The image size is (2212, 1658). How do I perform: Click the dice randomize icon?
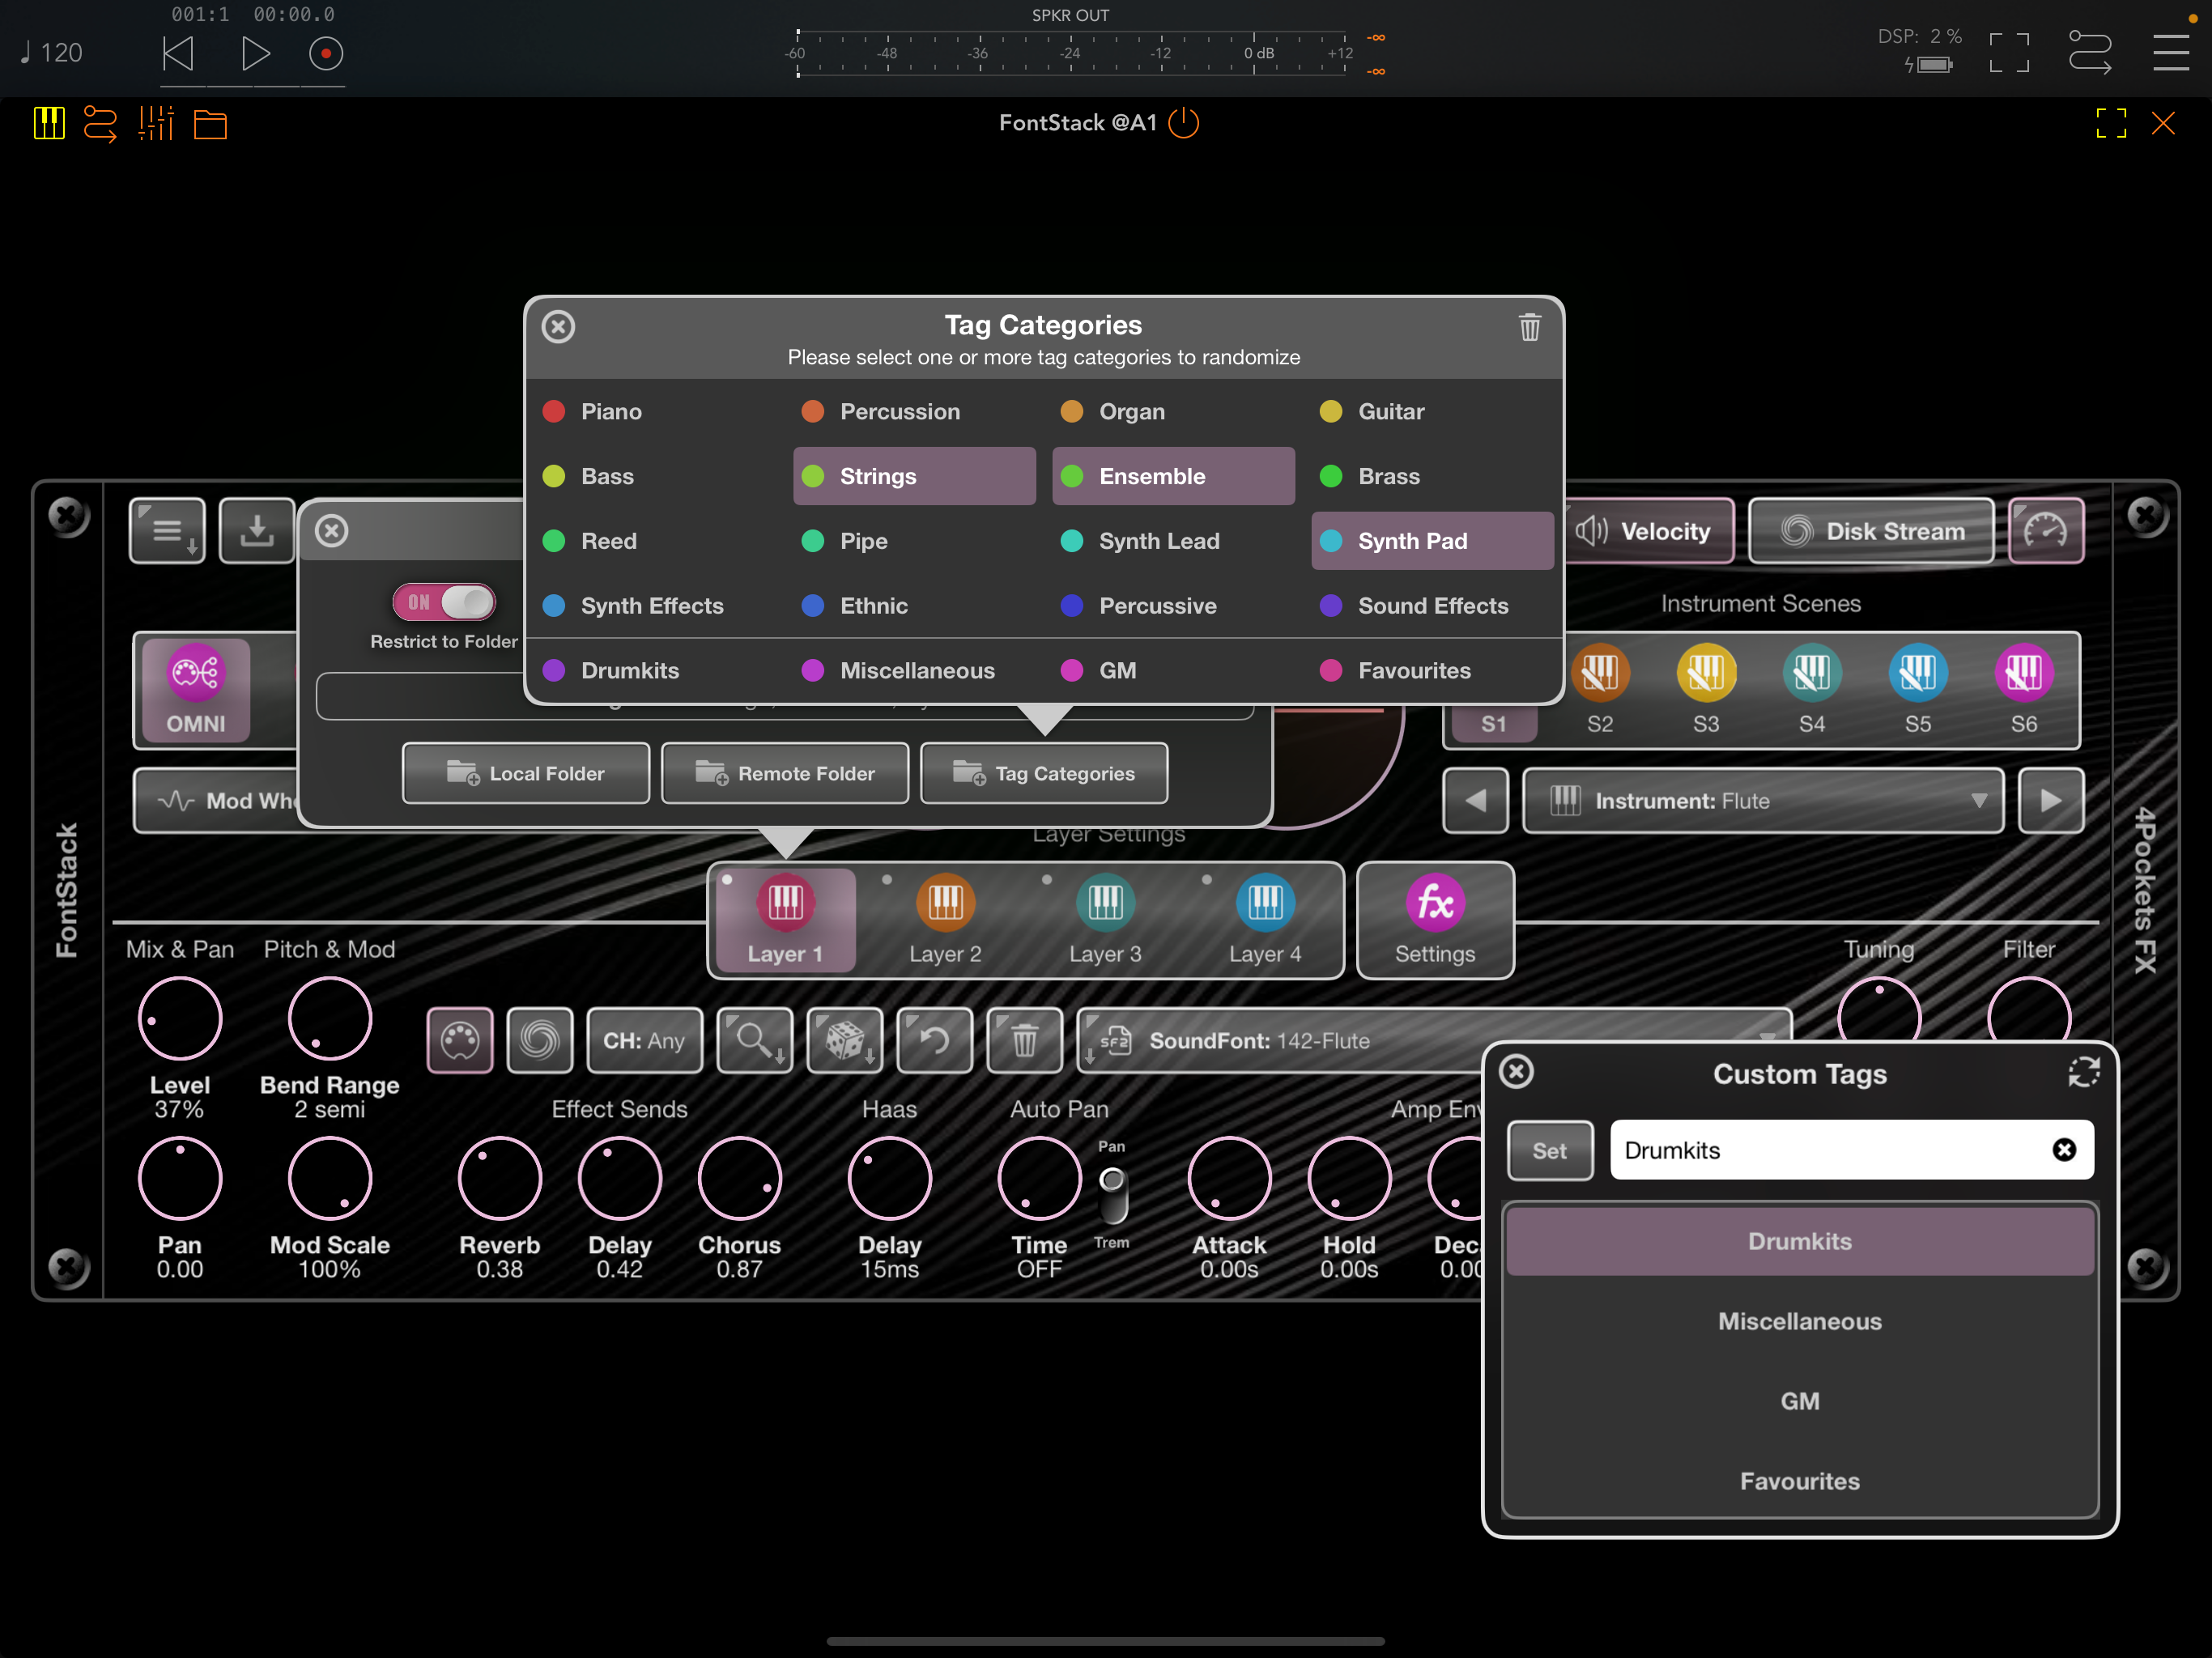tap(845, 1040)
